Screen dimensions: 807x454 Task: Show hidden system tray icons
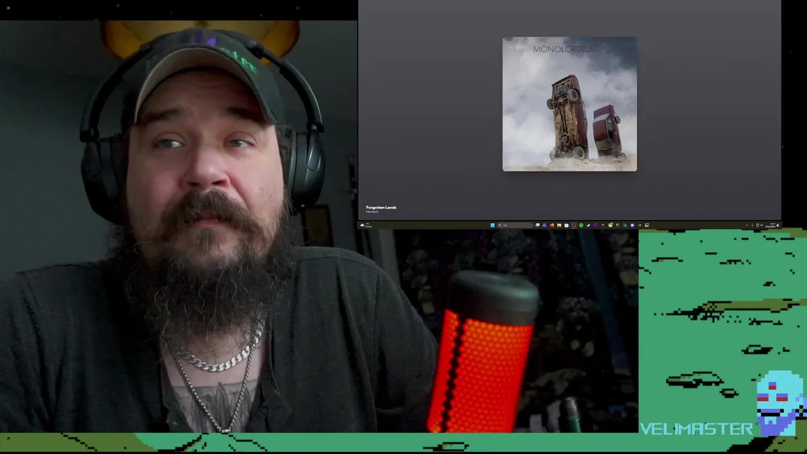[746, 225]
